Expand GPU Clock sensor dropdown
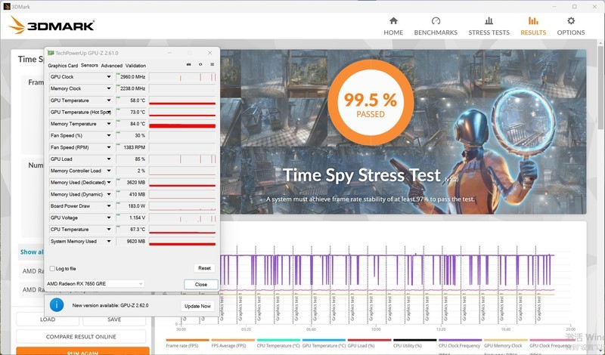Viewport: 605px width, 355px height. [109, 77]
